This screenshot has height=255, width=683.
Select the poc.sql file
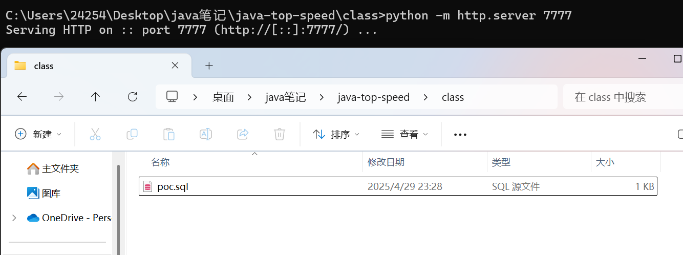coord(173,187)
